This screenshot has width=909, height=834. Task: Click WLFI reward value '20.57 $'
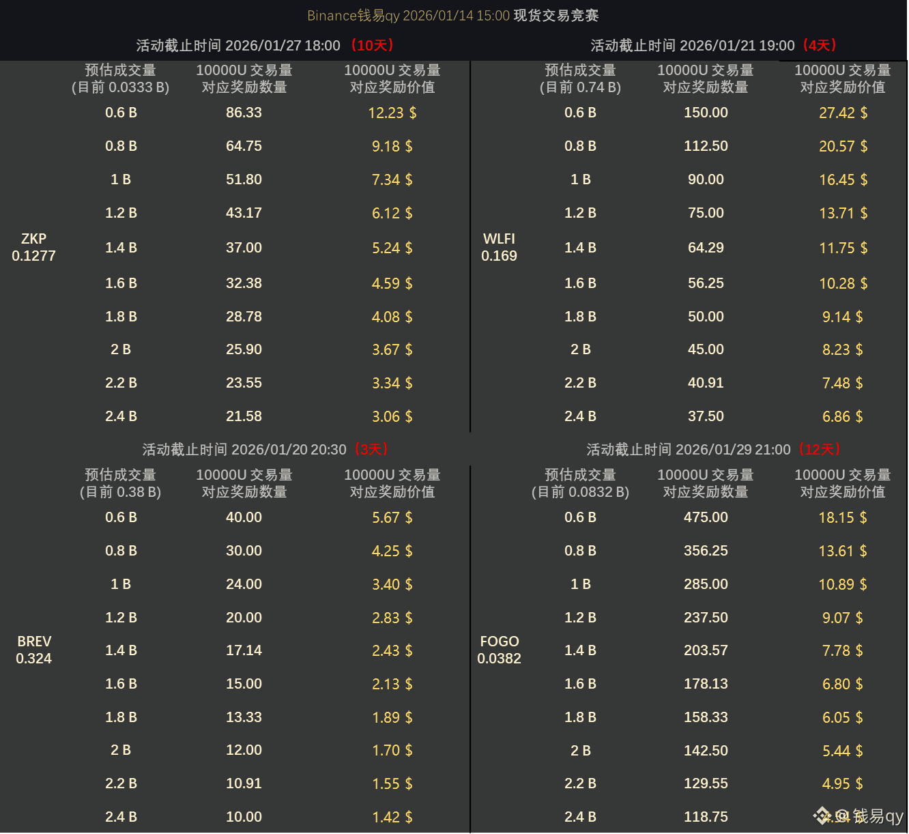[x=843, y=146]
